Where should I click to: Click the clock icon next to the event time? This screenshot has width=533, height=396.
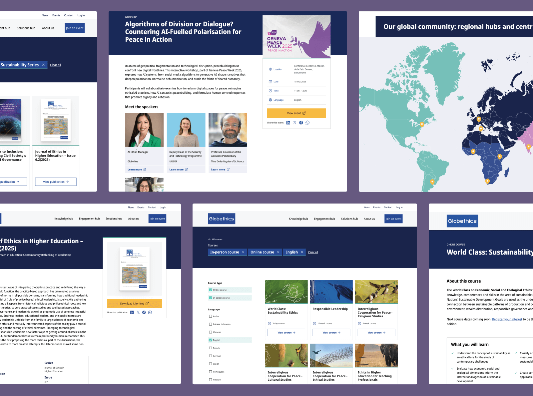[x=270, y=90]
